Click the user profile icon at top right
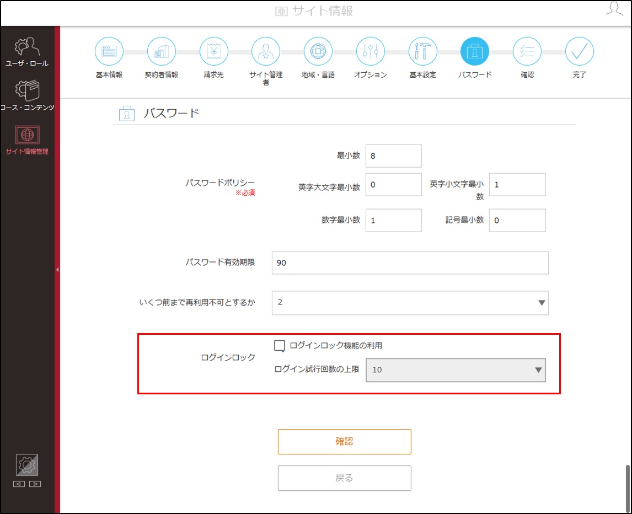This screenshot has height=514, width=632. point(614,9)
